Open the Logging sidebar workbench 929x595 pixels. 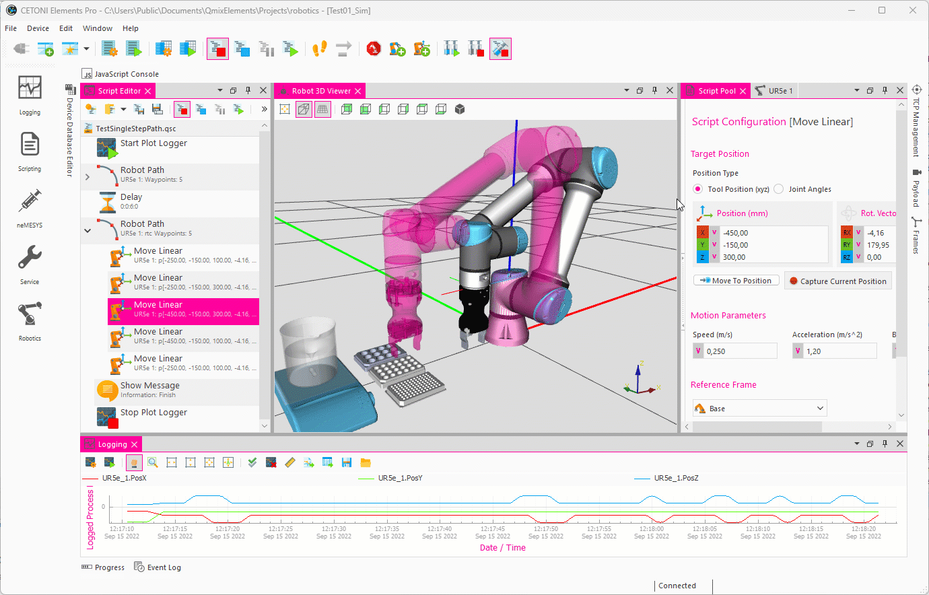[30, 94]
